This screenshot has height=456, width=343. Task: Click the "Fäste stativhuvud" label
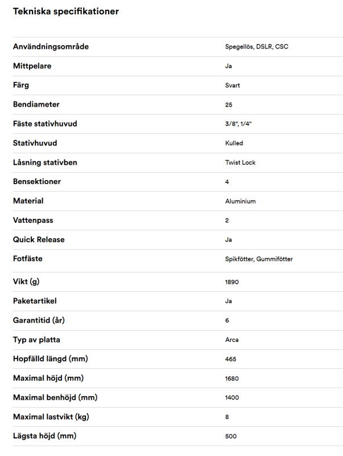click(x=45, y=124)
